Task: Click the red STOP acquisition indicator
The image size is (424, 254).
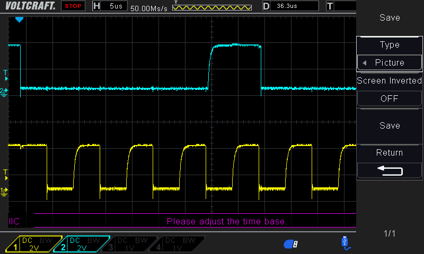Action: coord(73,6)
